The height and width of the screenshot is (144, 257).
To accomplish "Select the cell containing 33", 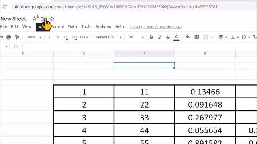I will click(x=145, y=117).
